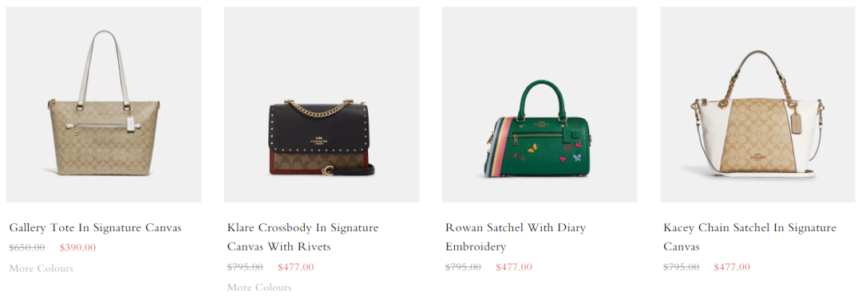862x307 pixels.
Task: Open Klare Crossbody In Signature Canvas title
Action: pyautogui.click(x=303, y=238)
